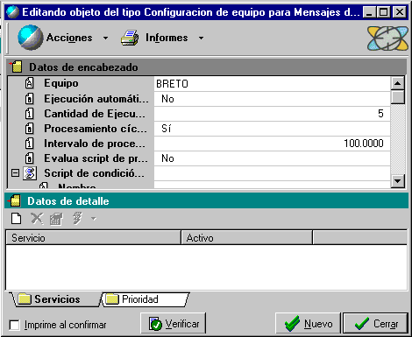The height and width of the screenshot is (337, 412).
Task: Click the Acciones menu label
Action: (69, 38)
